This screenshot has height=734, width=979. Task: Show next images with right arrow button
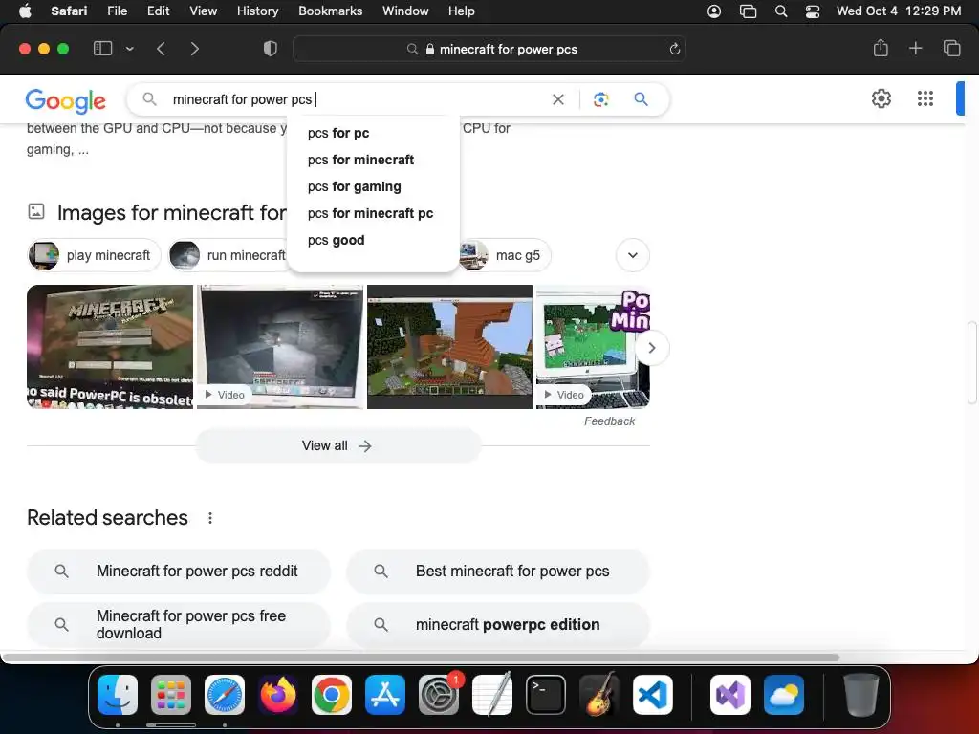click(x=652, y=348)
